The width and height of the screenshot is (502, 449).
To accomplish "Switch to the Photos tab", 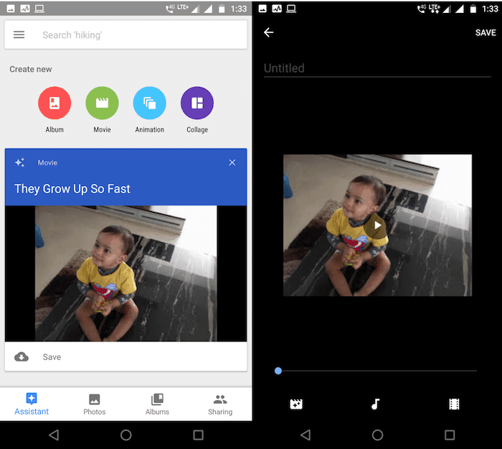I will coord(95,404).
